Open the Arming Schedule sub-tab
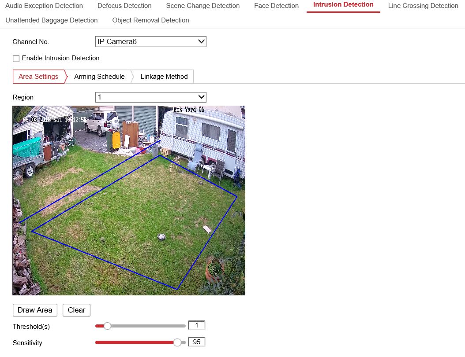Image resolution: width=465 pixels, height=357 pixels. [99, 77]
